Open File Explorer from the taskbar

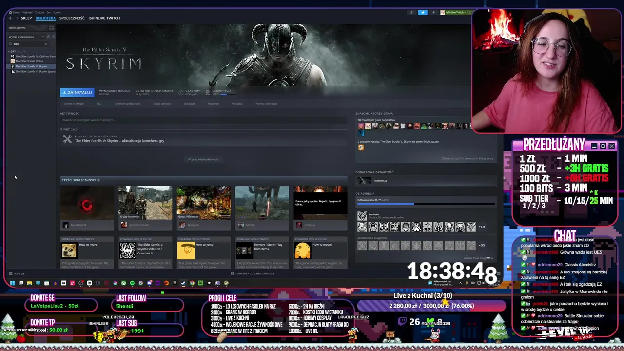30,283
